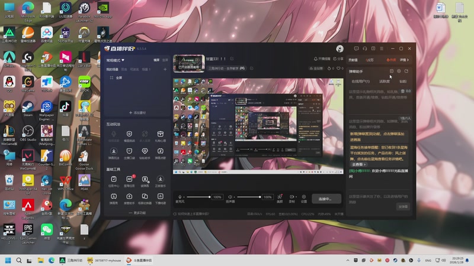This screenshot has height=266, width=474.
Task: Open the 场景切换器 scene switcher tool
Action: [x=145, y=199]
